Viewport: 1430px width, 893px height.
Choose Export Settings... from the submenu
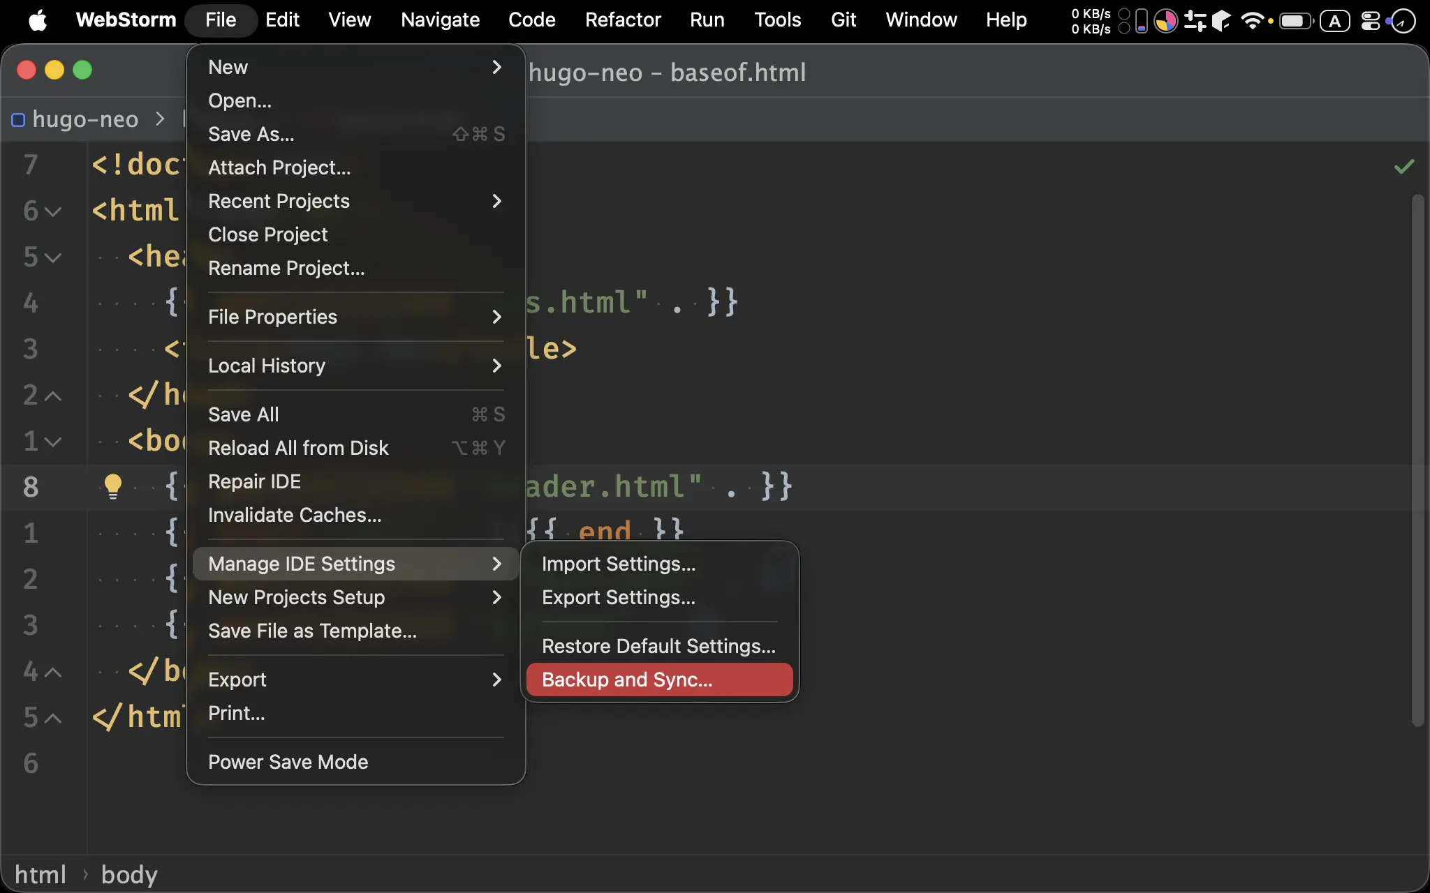[x=660, y=597]
